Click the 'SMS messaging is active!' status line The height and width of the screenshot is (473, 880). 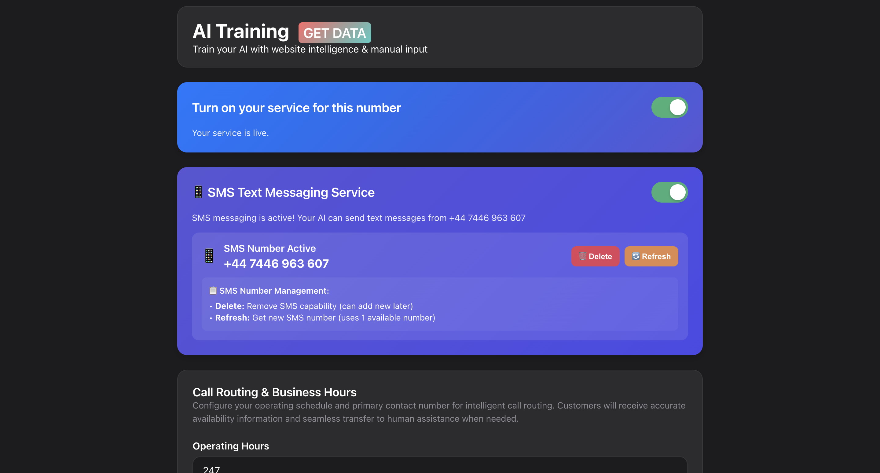click(358, 218)
